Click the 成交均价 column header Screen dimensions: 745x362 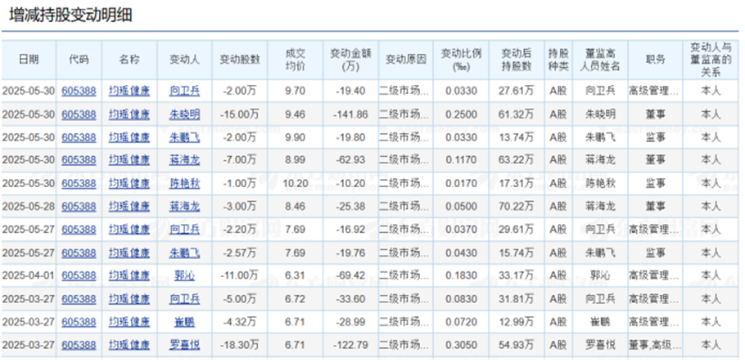point(295,60)
